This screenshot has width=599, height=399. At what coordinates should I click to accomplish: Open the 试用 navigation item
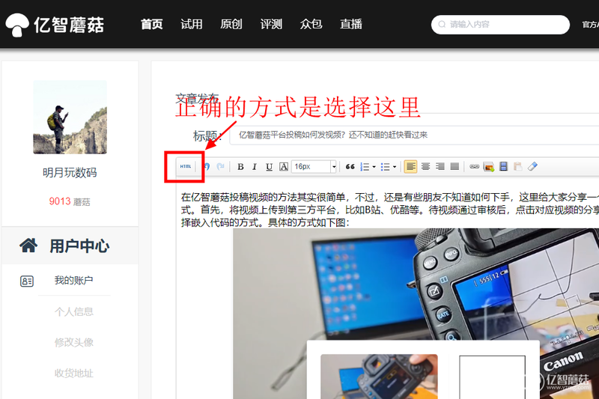coord(192,24)
